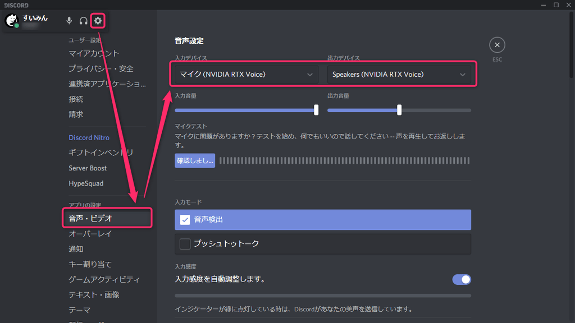Image resolution: width=575 pixels, height=323 pixels.
Task: Click the microphone mute icon
Action: [69, 21]
